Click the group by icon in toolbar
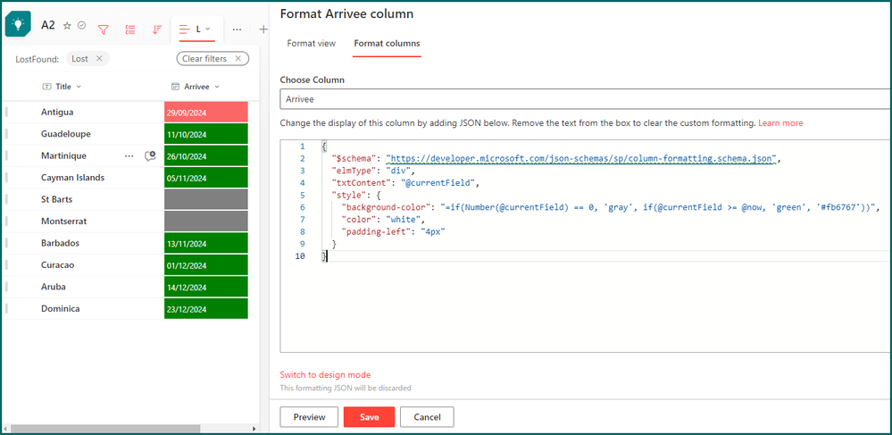The width and height of the screenshot is (892, 435). tap(130, 29)
